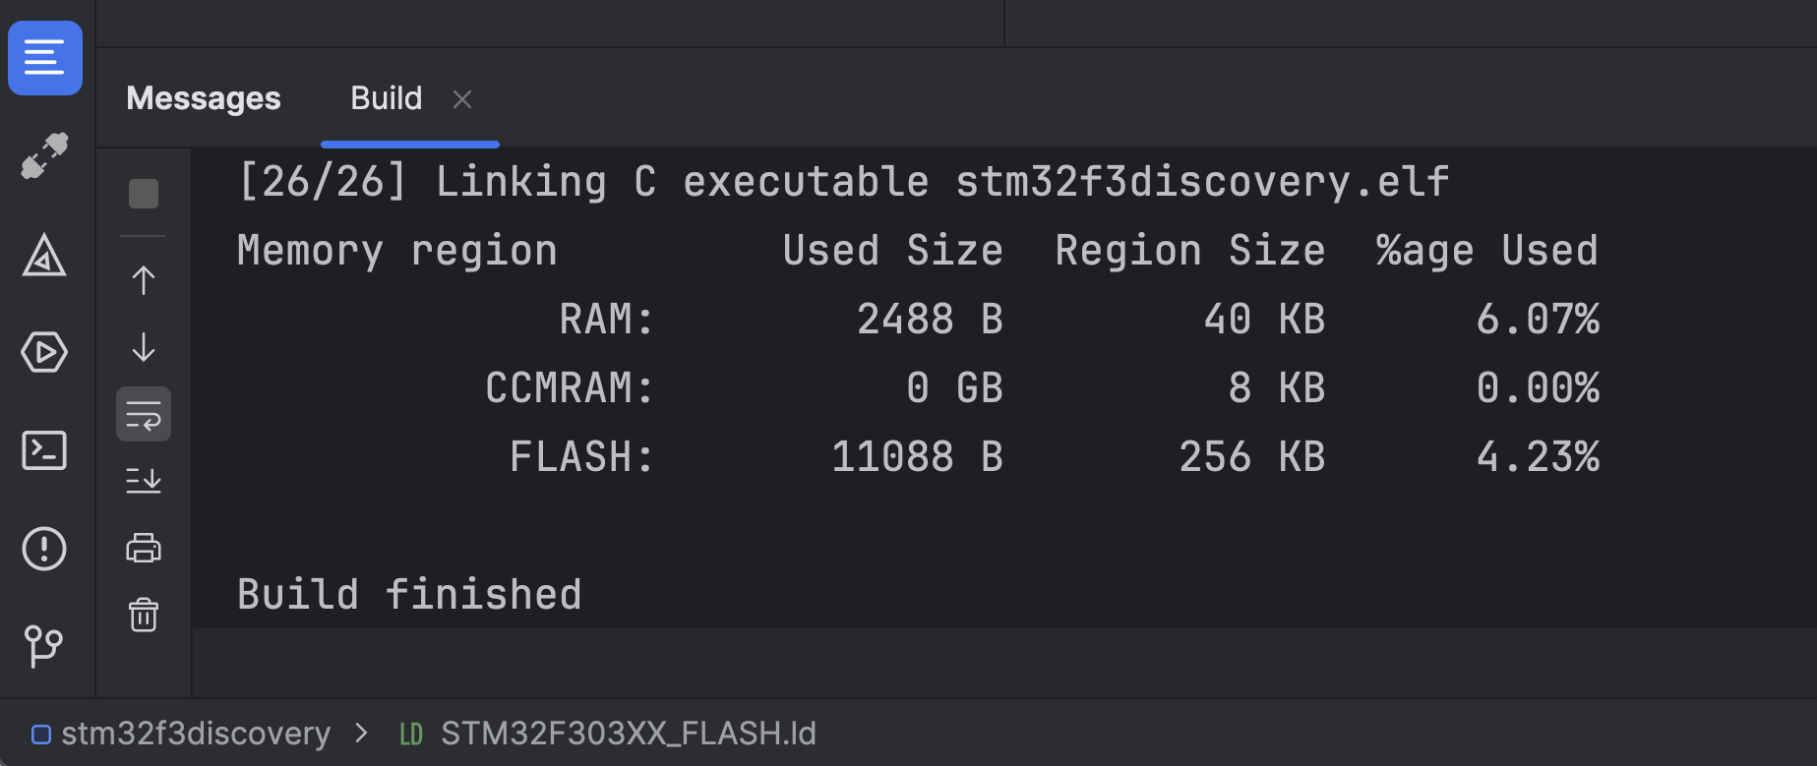The width and height of the screenshot is (1817, 766).
Task: Clear all build output with the trash icon
Action: pyautogui.click(x=143, y=615)
